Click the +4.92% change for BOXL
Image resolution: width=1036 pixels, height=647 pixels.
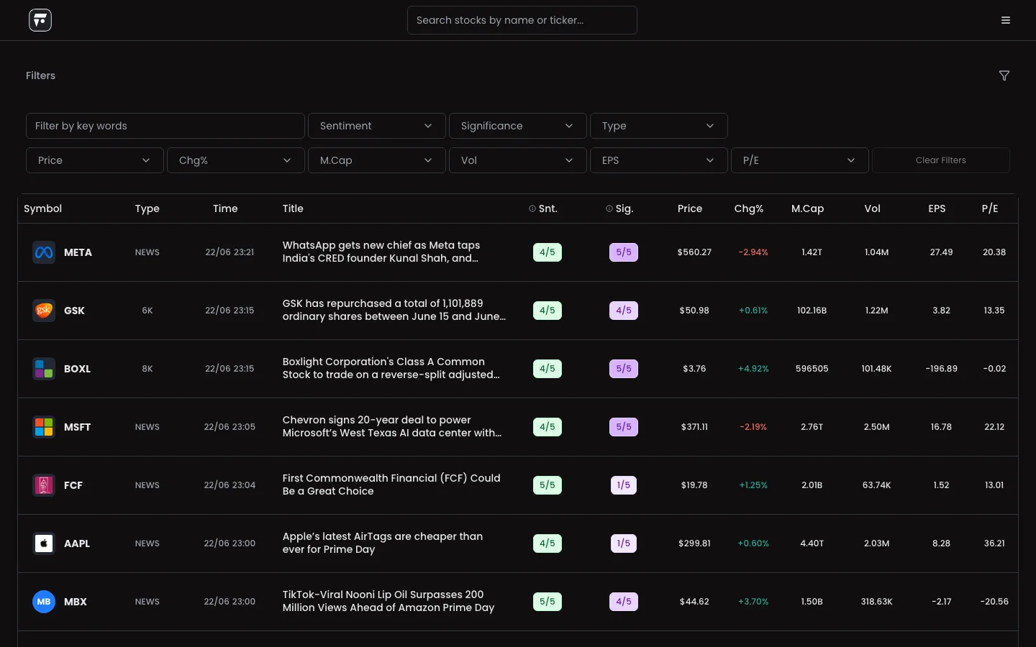click(x=753, y=369)
